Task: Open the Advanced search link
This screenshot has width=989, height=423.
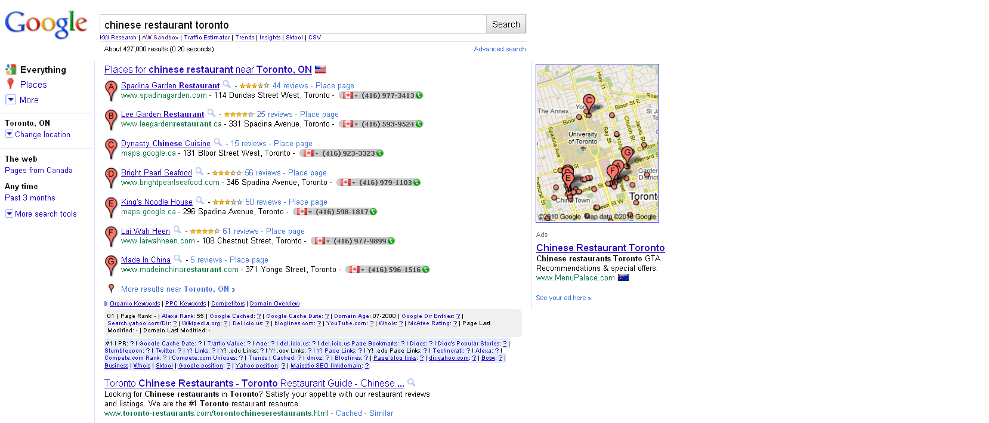Action: coord(499,49)
